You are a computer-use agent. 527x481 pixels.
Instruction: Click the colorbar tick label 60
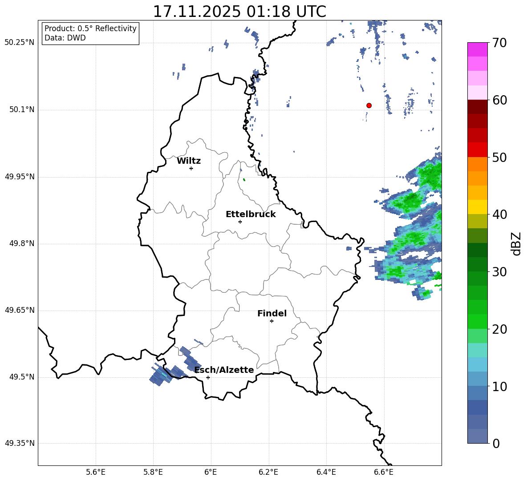tap(499, 100)
